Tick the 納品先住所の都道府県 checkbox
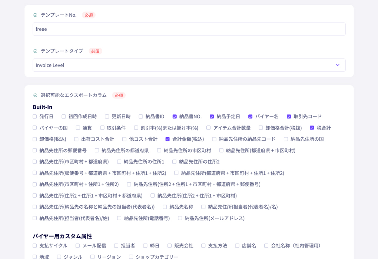378x259 pixels. pos(97,151)
